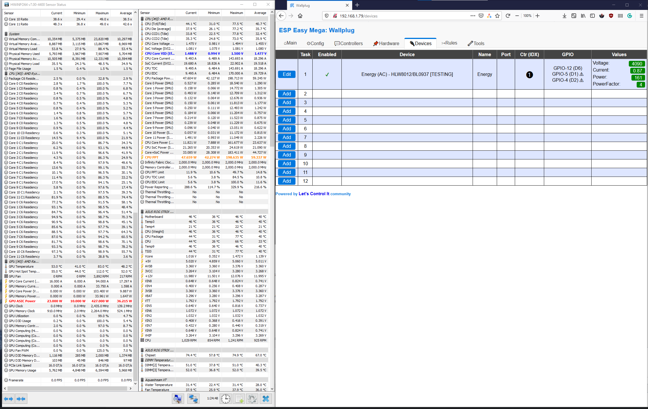The width and height of the screenshot is (648, 409).
Task: Open the Config tab
Action: pyautogui.click(x=315, y=43)
